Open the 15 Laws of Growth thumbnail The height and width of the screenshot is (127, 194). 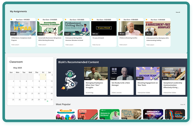click(104, 28)
